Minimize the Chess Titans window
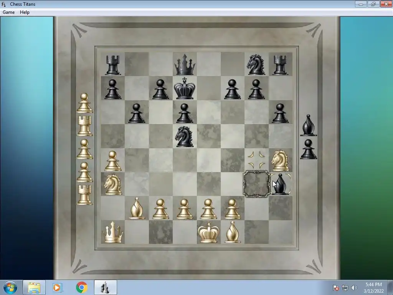Screen dimensions: 393x295 click(361, 4)
